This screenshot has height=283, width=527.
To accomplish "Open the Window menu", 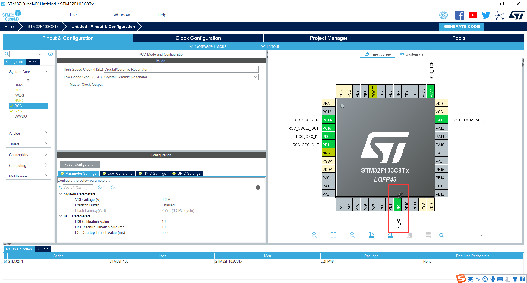I will (x=122, y=15).
